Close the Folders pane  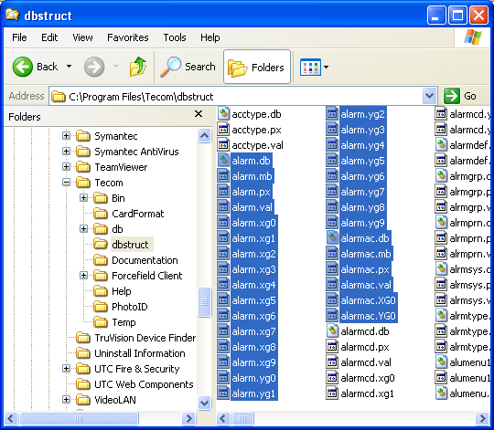point(199,114)
